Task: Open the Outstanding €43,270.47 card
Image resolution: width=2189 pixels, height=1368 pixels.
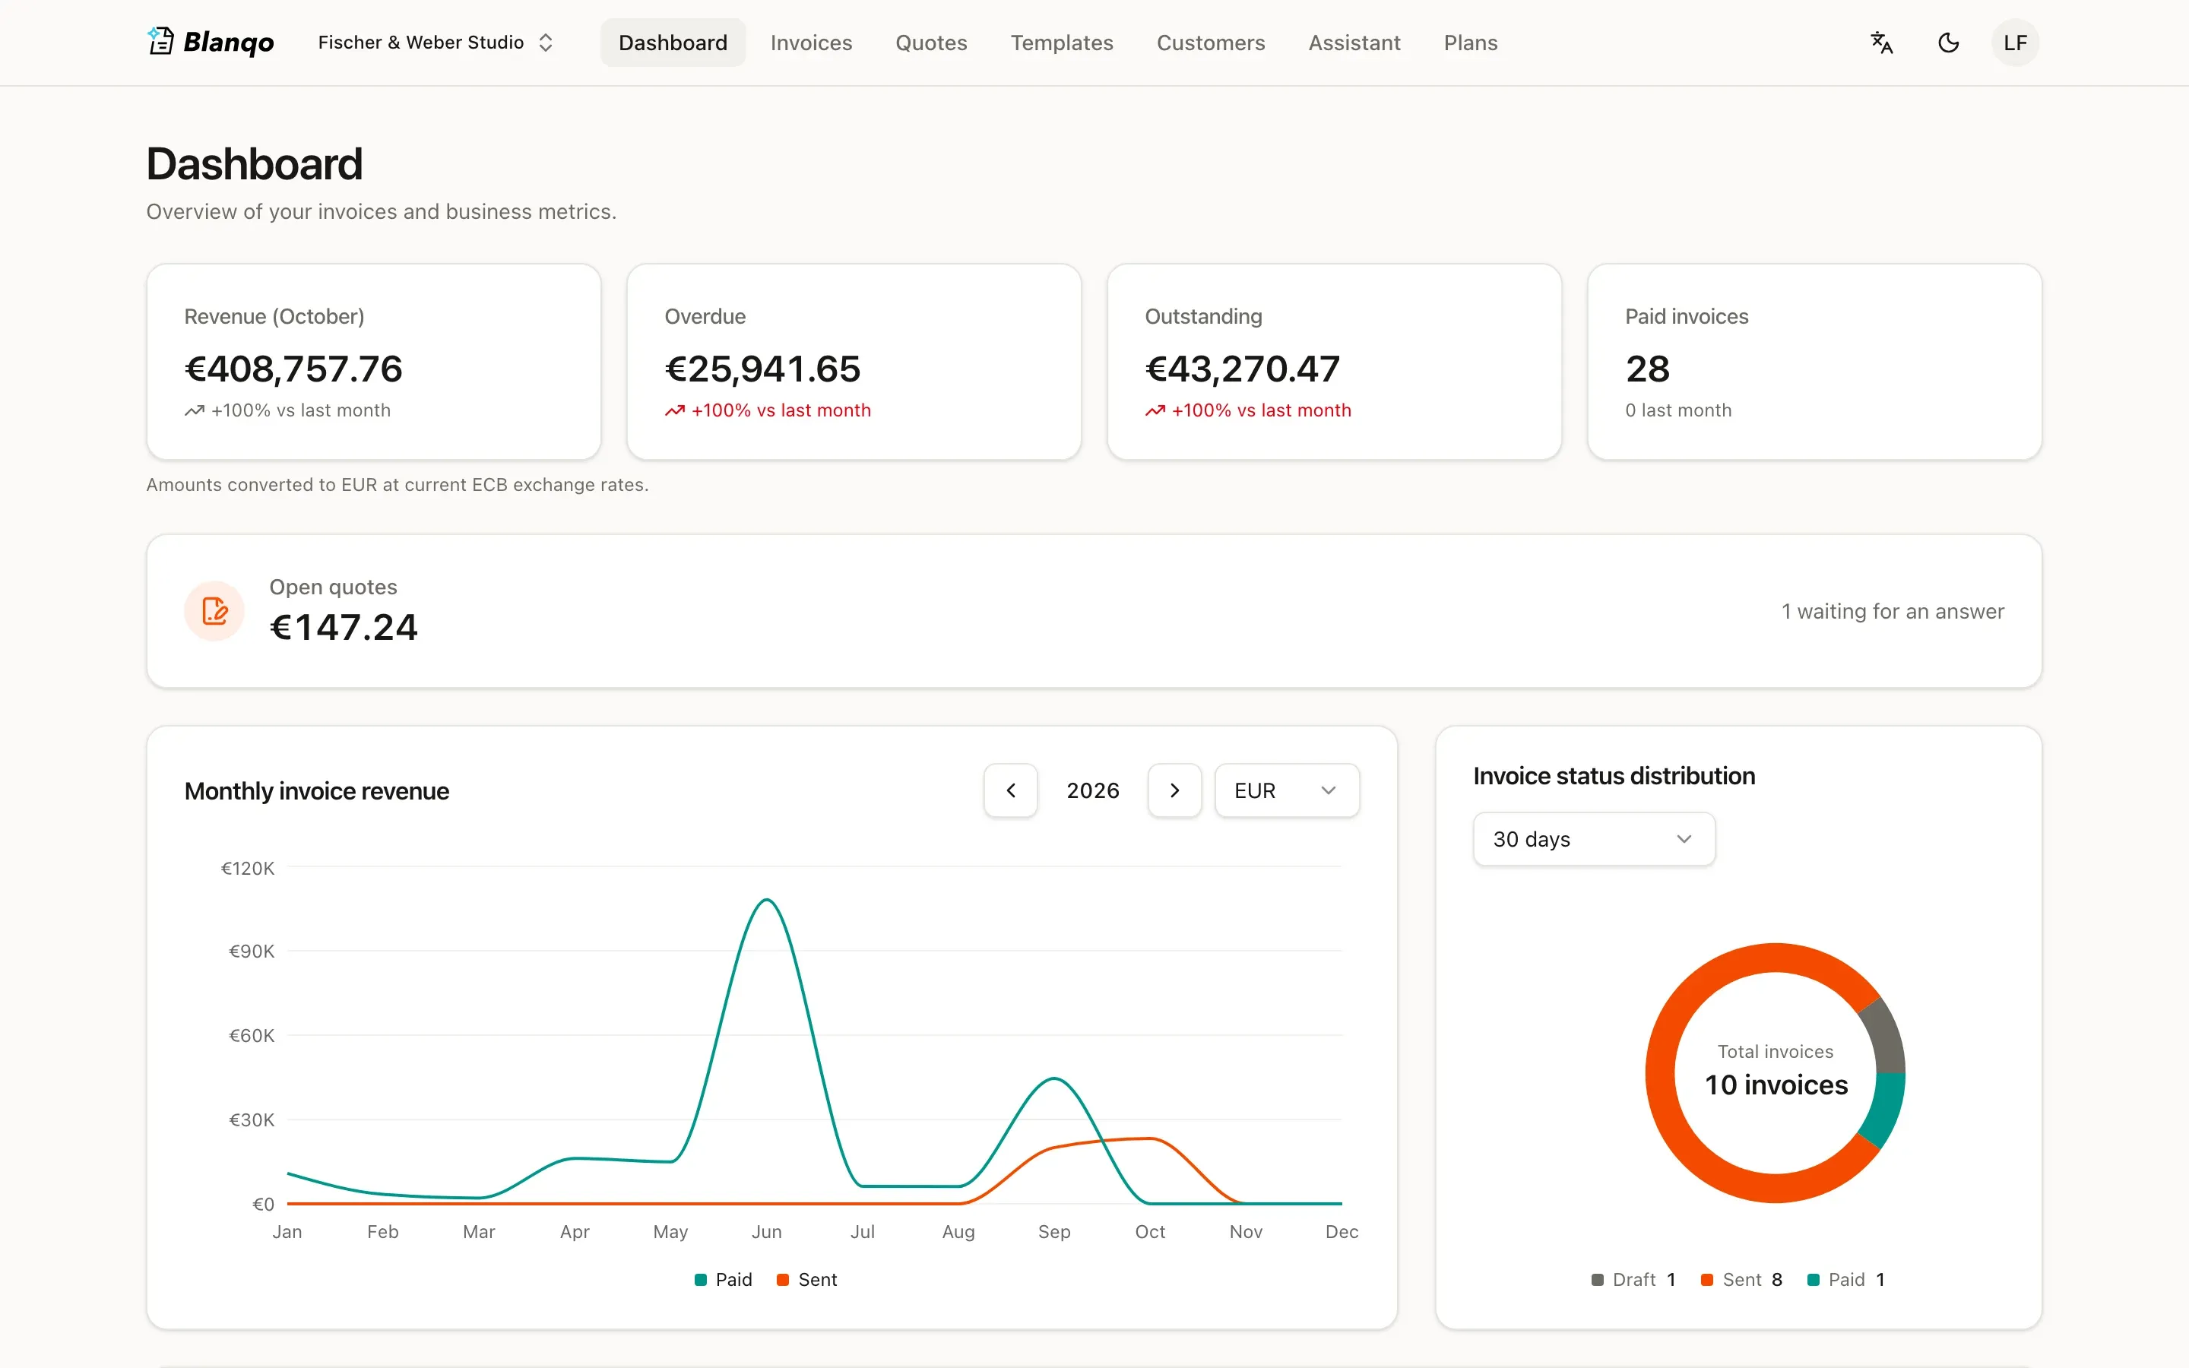Action: coord(1334,362)
